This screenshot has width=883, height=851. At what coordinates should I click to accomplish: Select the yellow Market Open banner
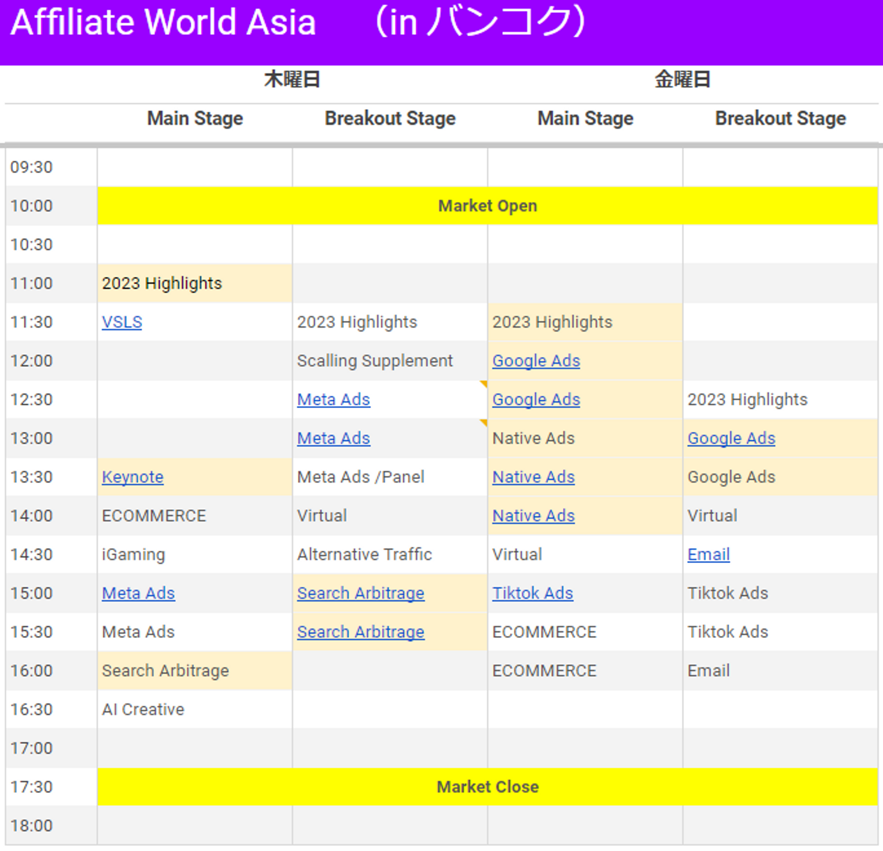pyautogui.click(x=487, y=206)
